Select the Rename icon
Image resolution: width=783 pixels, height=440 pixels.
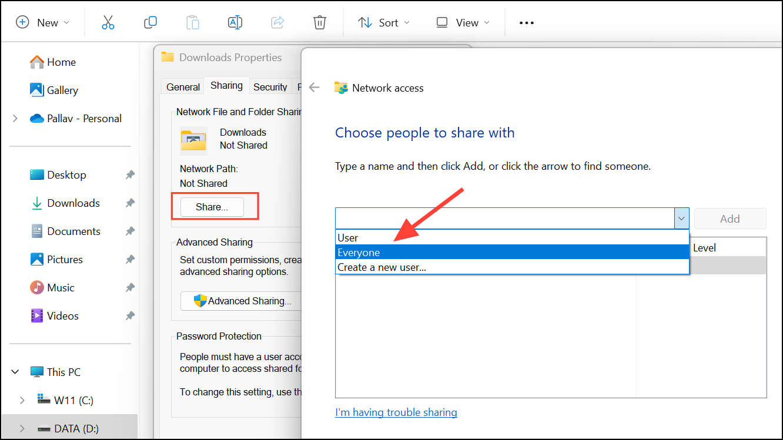click(x=235, y=22)
